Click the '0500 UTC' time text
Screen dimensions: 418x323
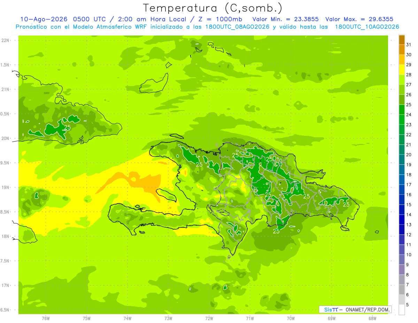(89, 19)
